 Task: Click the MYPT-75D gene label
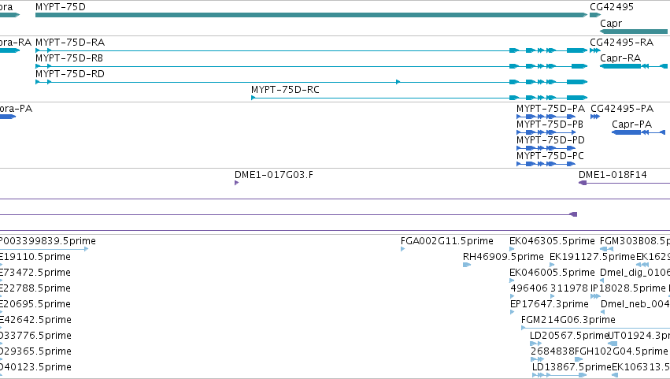pyautogui.click(x=61, y=7)
